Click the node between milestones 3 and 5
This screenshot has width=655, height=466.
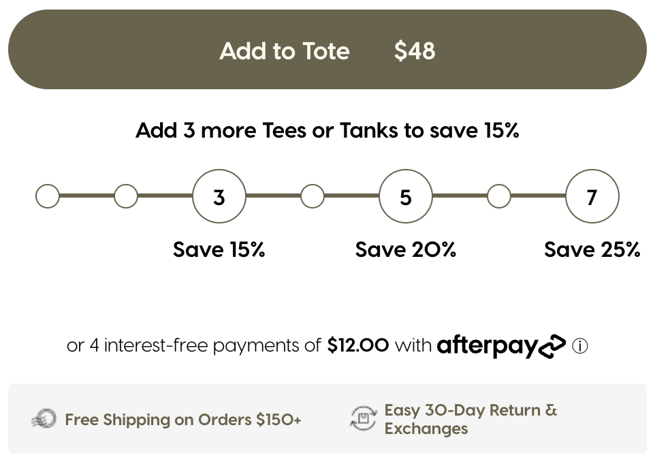313,196
